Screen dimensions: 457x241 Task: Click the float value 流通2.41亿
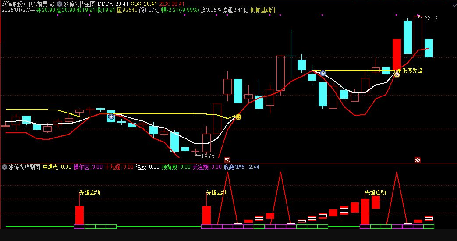coord(235,11)
